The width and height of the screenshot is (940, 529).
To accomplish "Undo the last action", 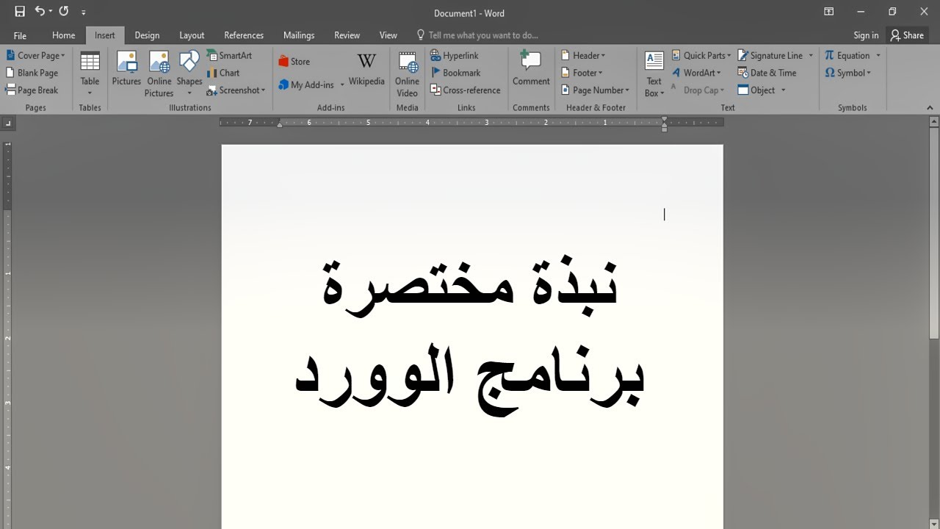I will click(x=40, y=12).
